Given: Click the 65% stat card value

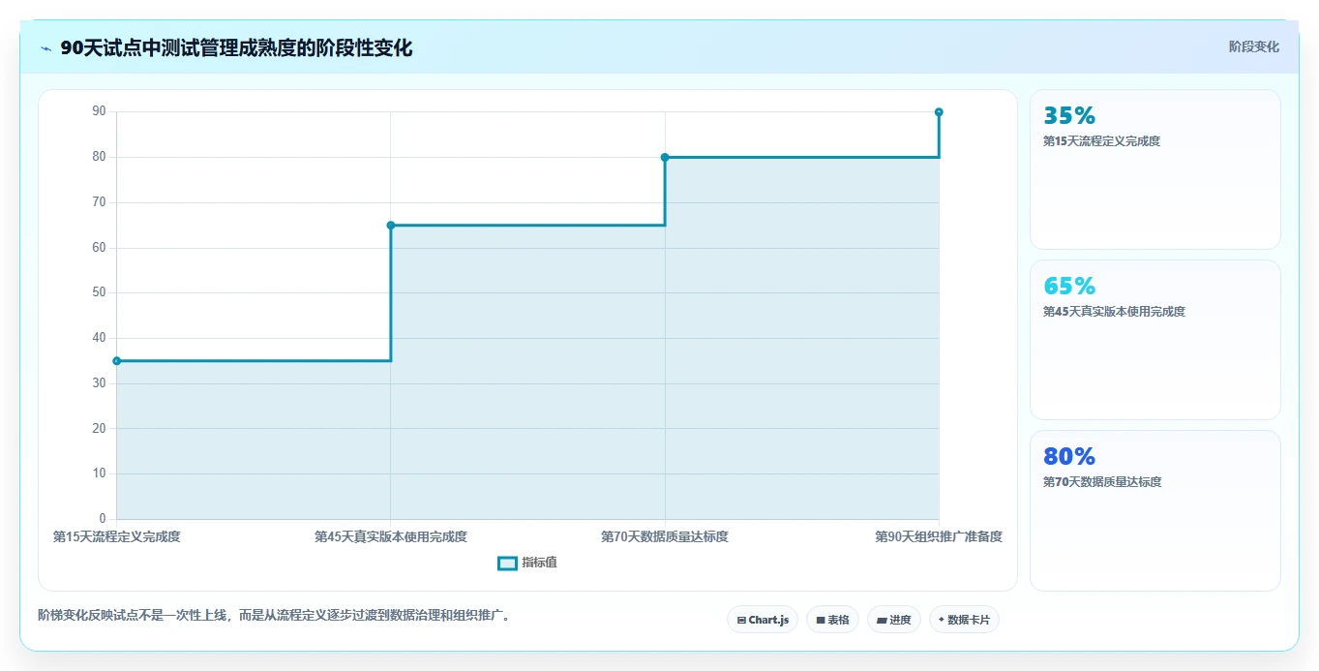Looking at the screenshot, I should [1069, 286].
